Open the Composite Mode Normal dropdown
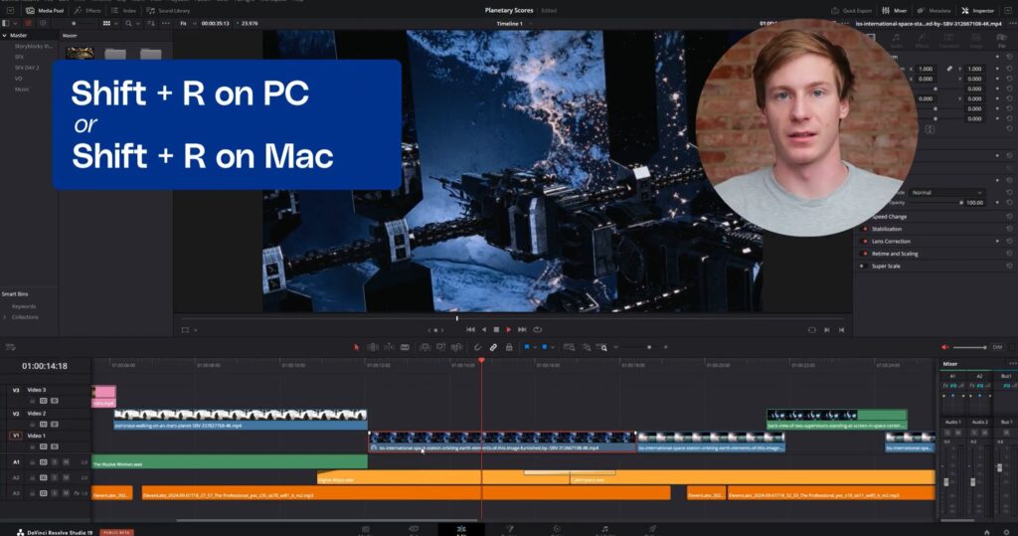The image size is (1018, 536). 947,192
